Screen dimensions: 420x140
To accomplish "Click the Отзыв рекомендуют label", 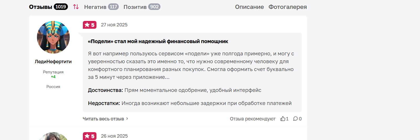I will click(252, 119).
